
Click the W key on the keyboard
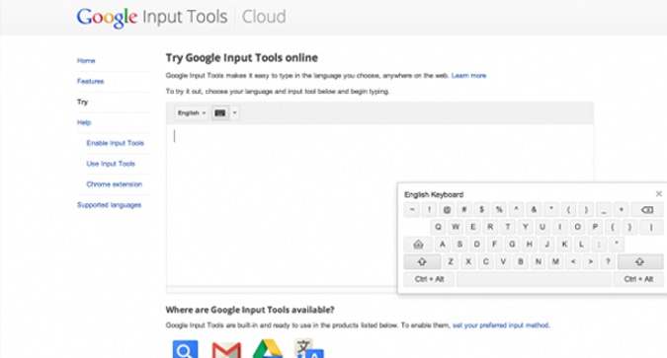point(456,227)
